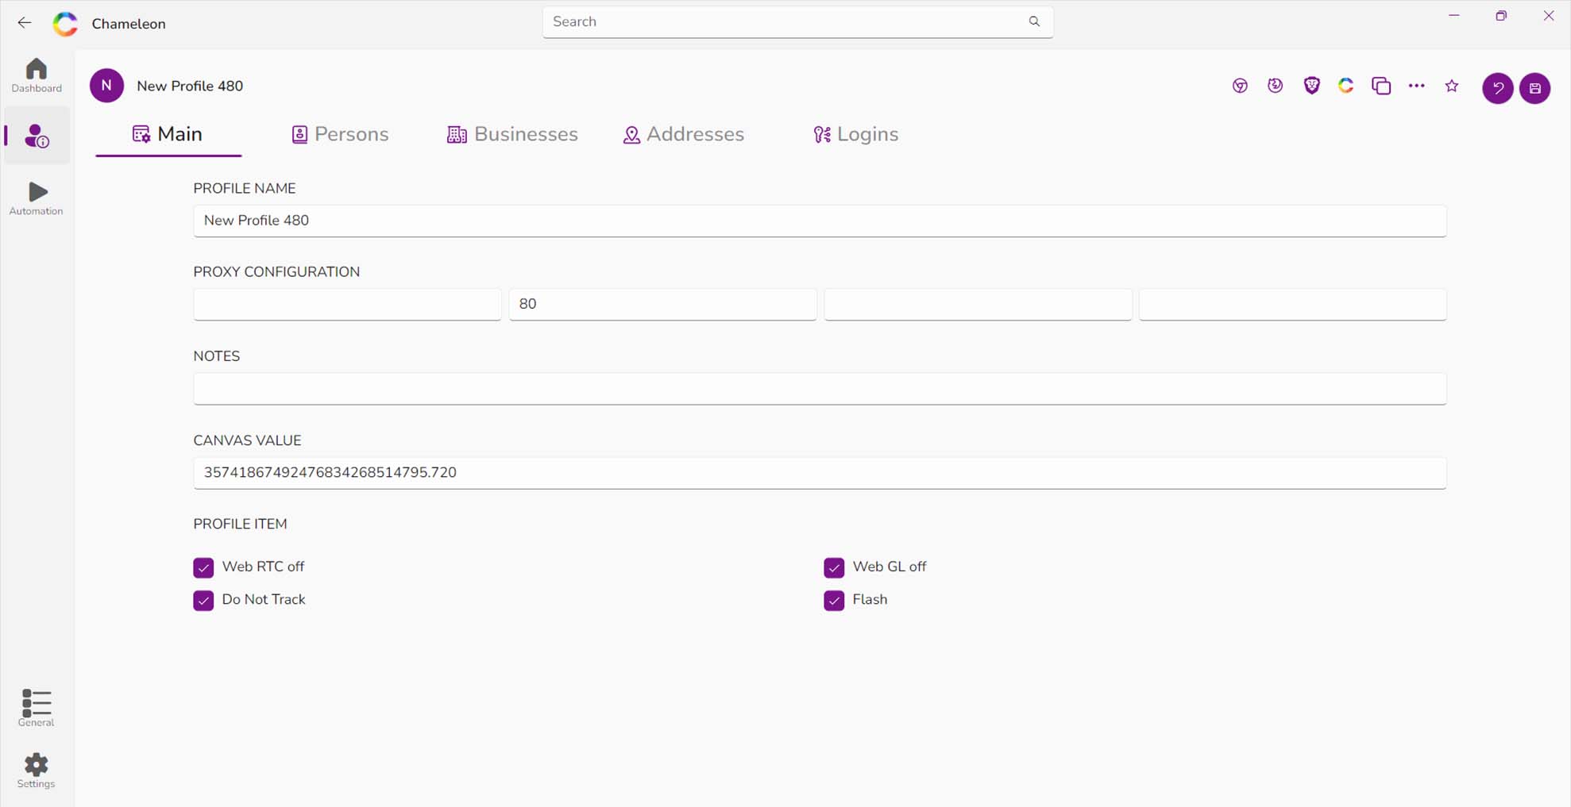Click the third proxy configuration field
The image size is (1571, 807).
click(x=978, y=304)
